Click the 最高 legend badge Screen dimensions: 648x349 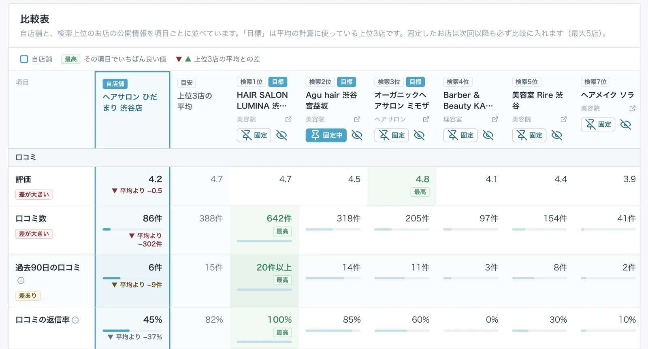[x=71, y=59]
